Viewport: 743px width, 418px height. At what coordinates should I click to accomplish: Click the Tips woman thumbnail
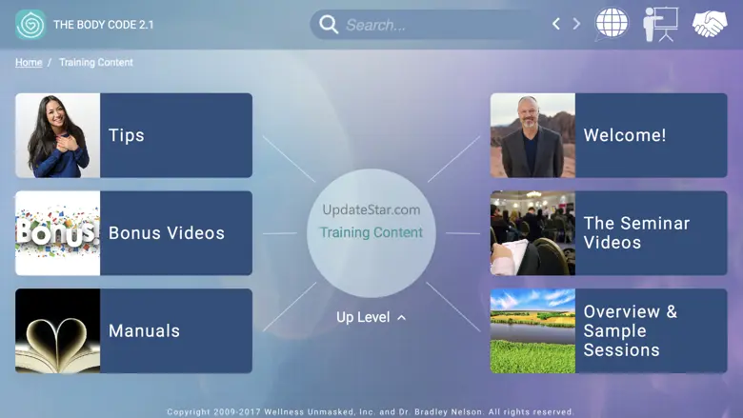pos(58,135)
